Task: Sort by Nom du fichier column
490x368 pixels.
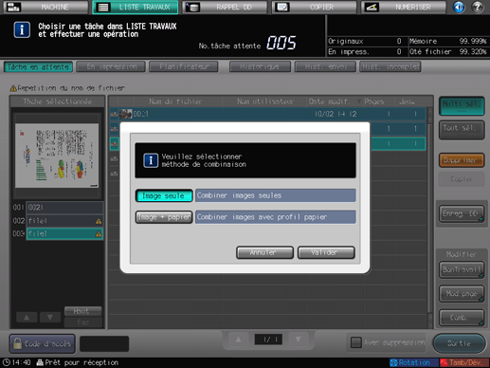Action: [175, 101]
